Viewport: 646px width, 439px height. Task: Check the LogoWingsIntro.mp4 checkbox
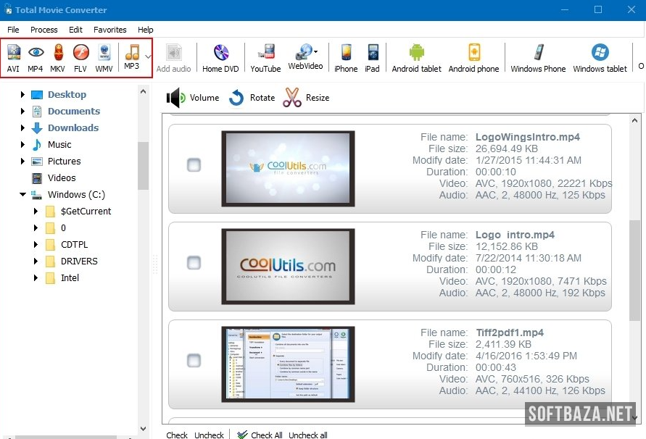(x=194, y=165)
